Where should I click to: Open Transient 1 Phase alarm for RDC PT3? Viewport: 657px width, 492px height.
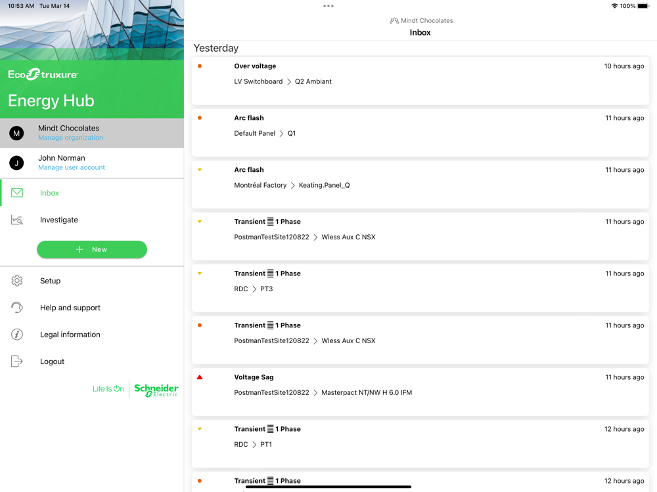point(420,288)
